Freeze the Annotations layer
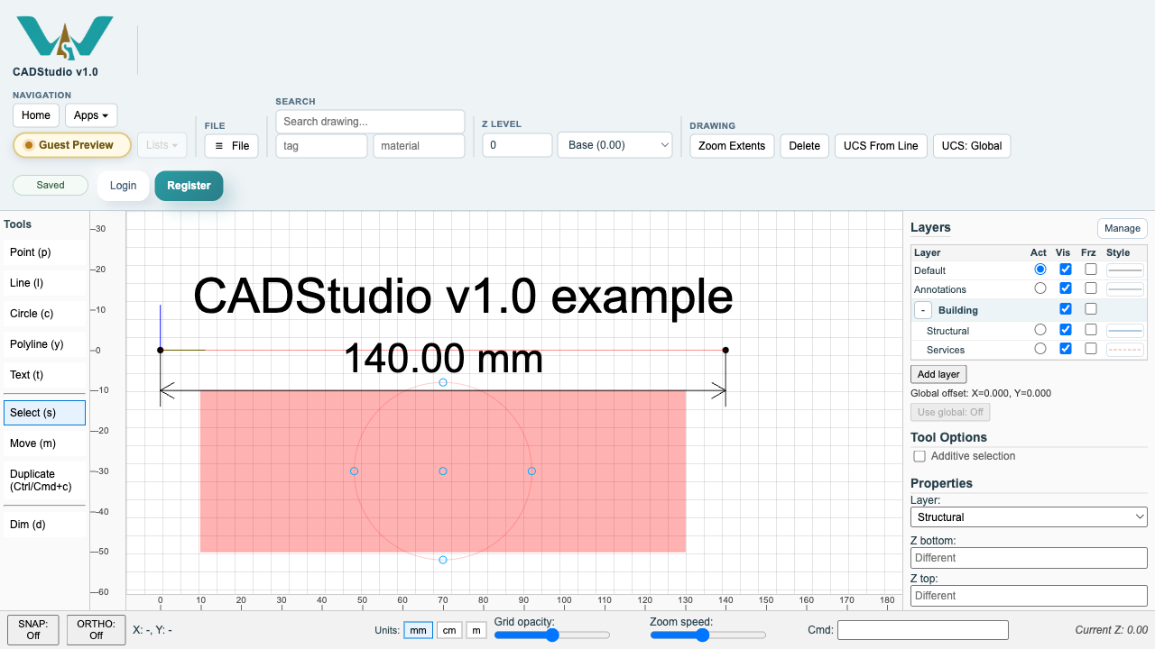Viewport: 1155px width, 649px height. [x=1091, y=288]
